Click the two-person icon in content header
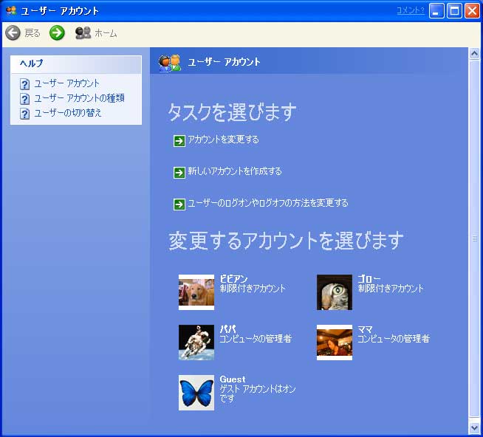Image resolution: width=483 pixels, height=437 pixels. point(170,63)
